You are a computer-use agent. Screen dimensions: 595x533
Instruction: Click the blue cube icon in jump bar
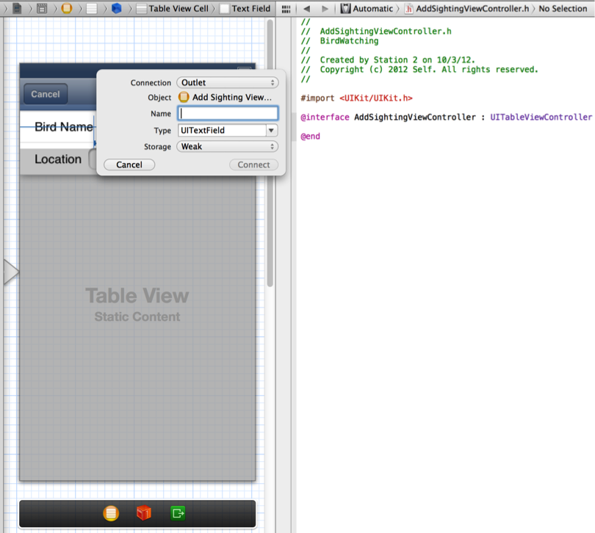click(x=117, y=9)
